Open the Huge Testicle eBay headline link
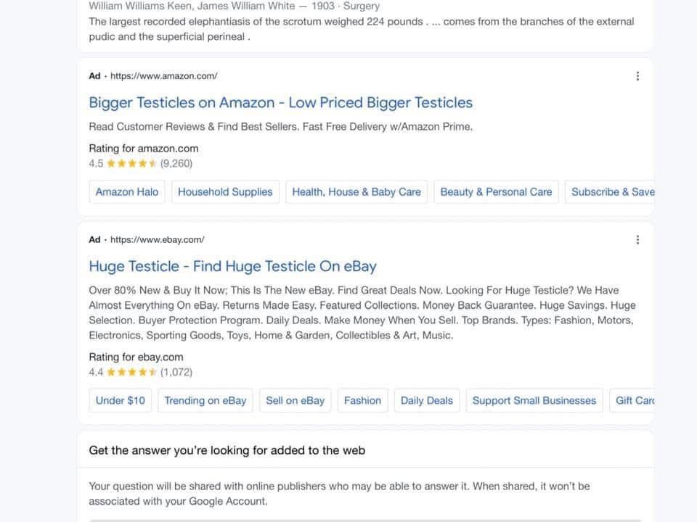697x522 pixels. (x=232, y=266)
